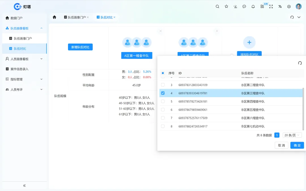Click 添加队伍对比 button
Viewport: 306px width, 191px height.
pos(249,54)
